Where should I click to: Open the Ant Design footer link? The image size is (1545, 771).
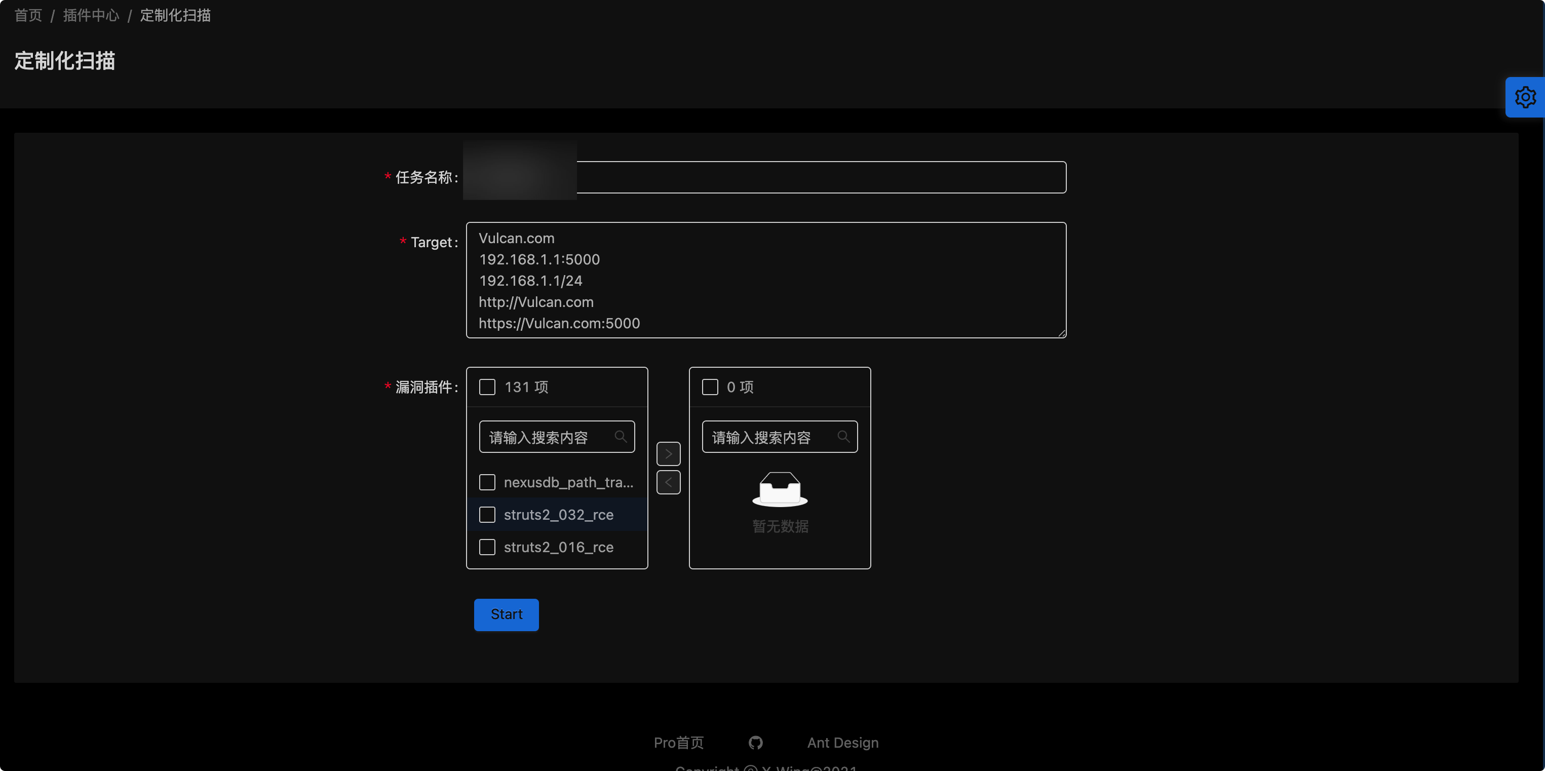(843, 743)
